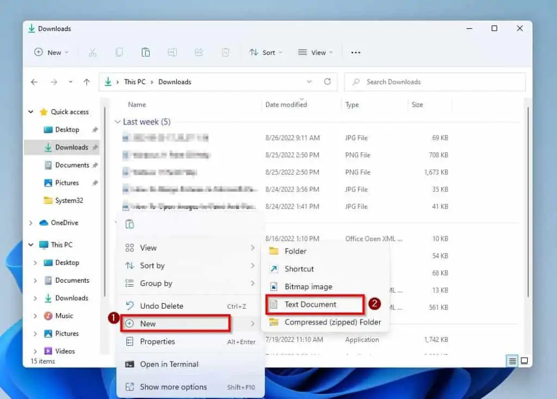557x399 pixels.
Task: Click the Name column header
Action: pyautogui.click(x=137, y=105)
